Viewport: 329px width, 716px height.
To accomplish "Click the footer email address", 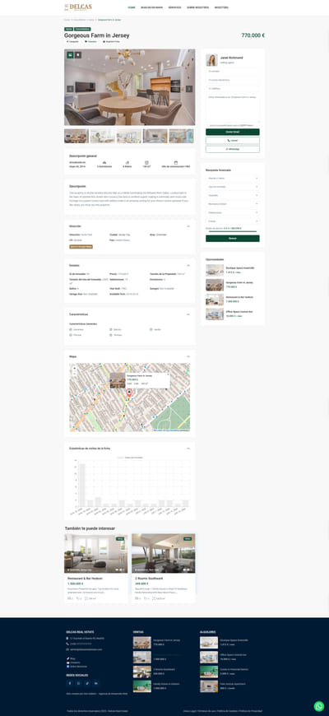I will tap(85, 649).
